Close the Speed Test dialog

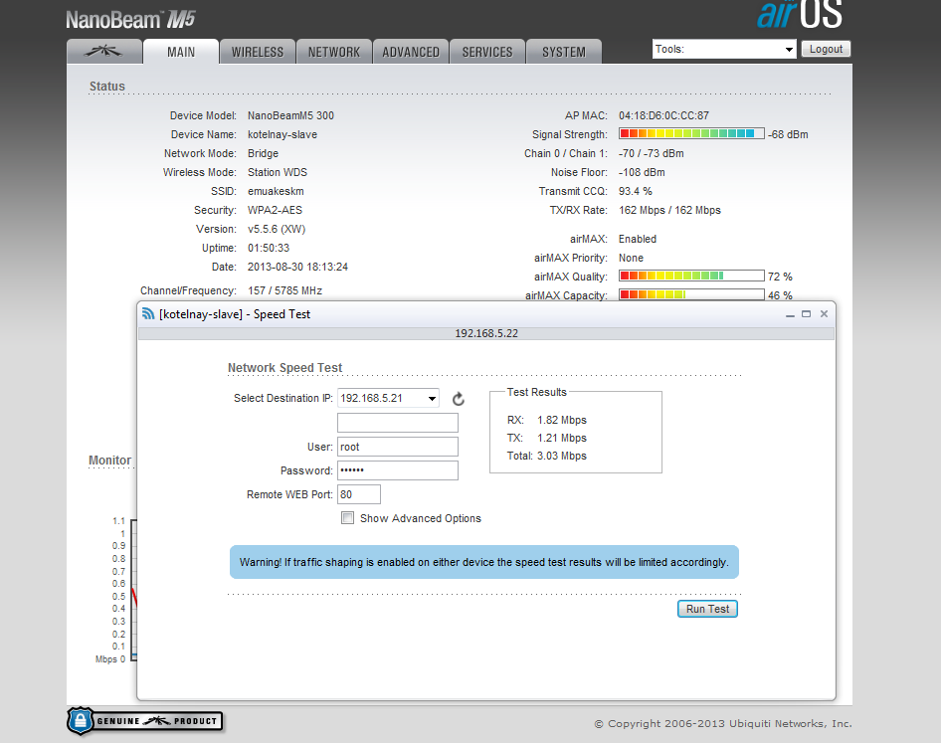click(824, 314)
